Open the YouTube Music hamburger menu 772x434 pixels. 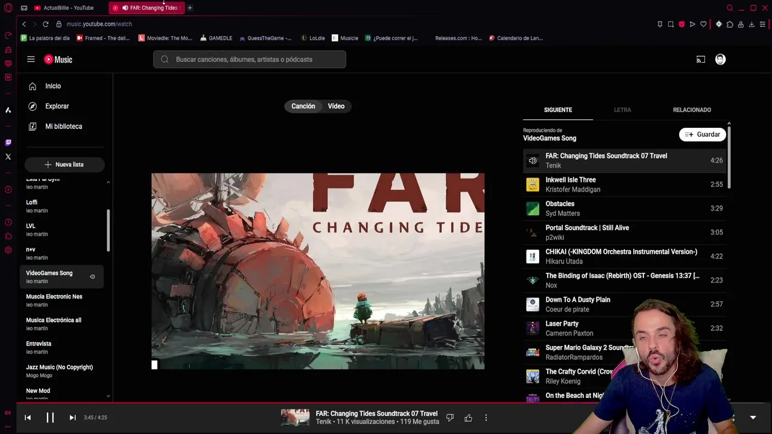tap(31, 59)
